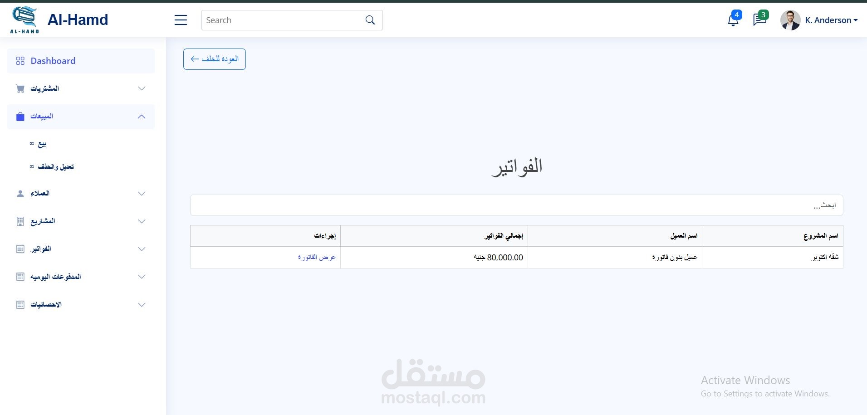Screen dimensions: 867x415
Task: Select the المدفوعات اليوميه sidebar label
Action: pyautogui.click(x=56, y=277)
